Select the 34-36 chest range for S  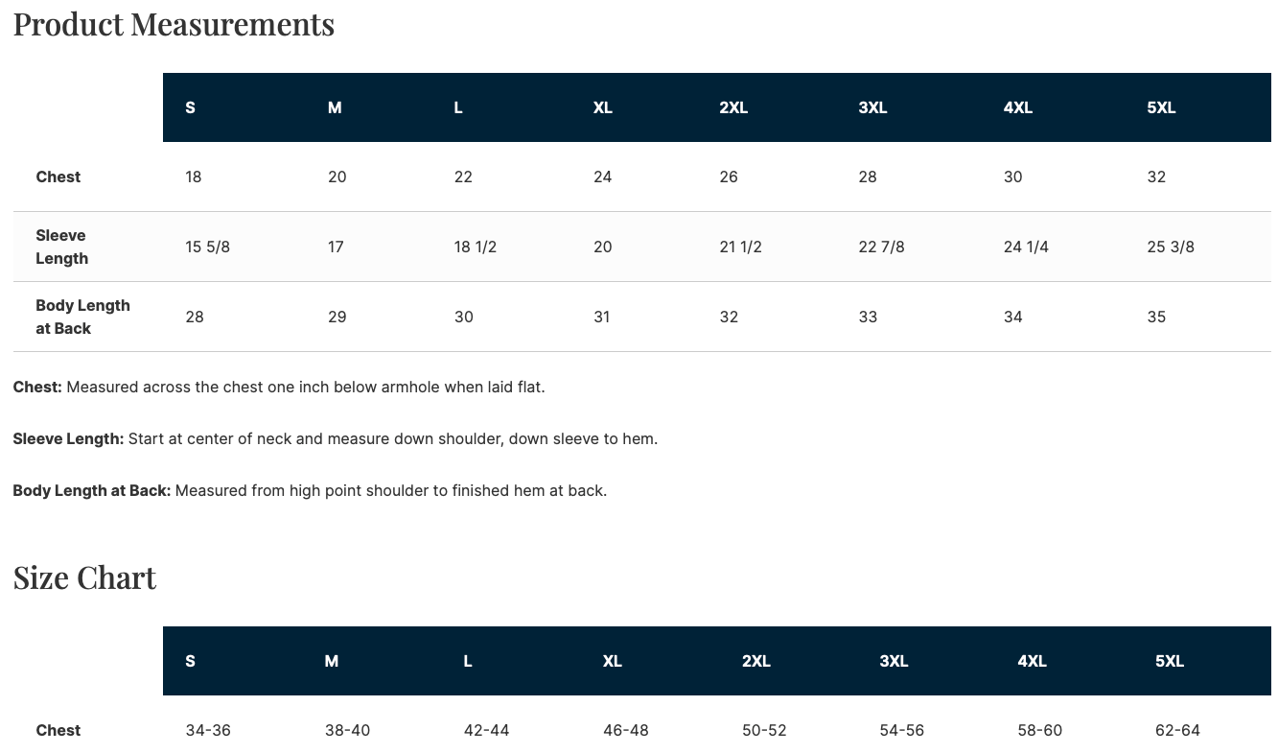[x=208, y=730]
